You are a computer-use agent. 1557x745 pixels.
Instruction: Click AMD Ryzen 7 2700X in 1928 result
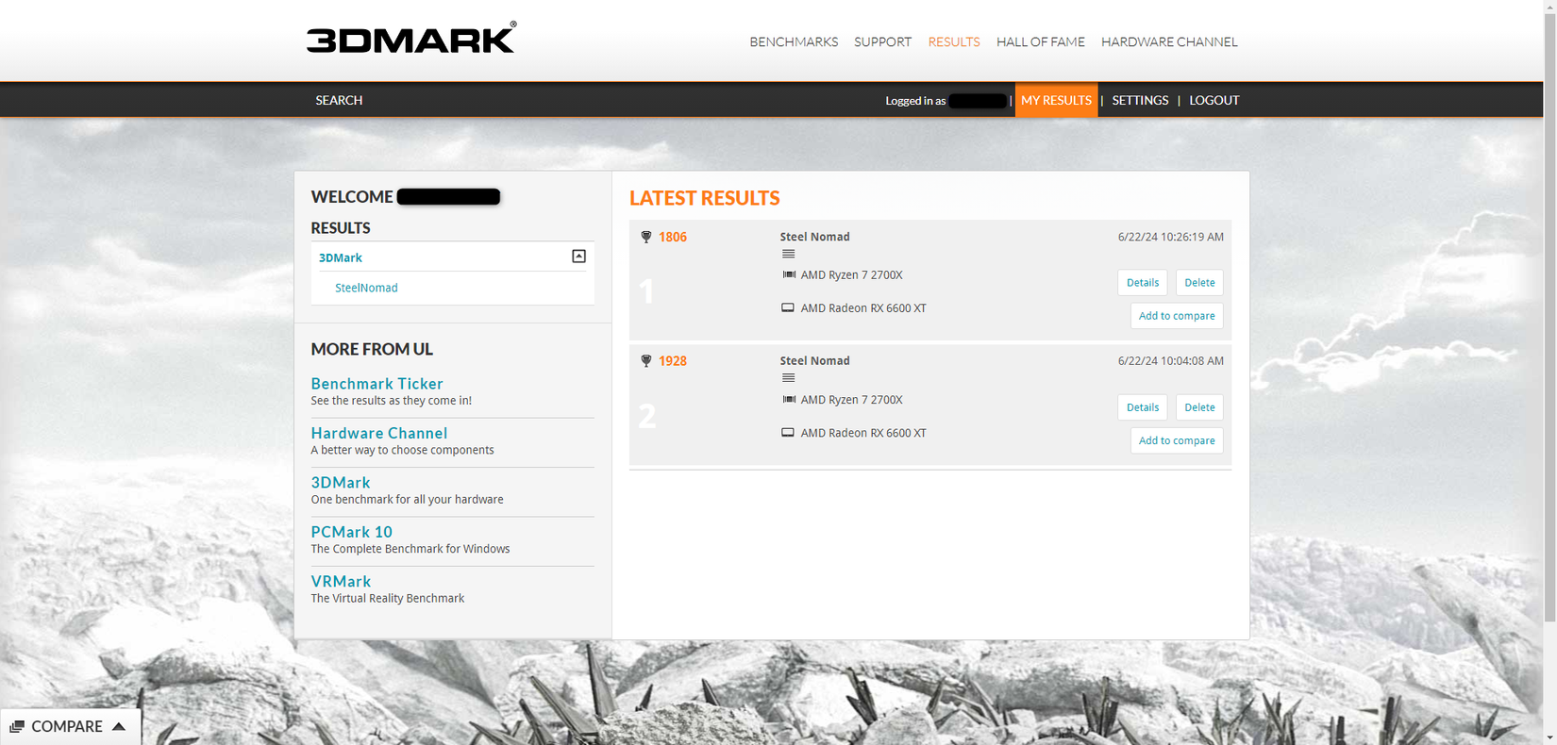pos(851,400)
